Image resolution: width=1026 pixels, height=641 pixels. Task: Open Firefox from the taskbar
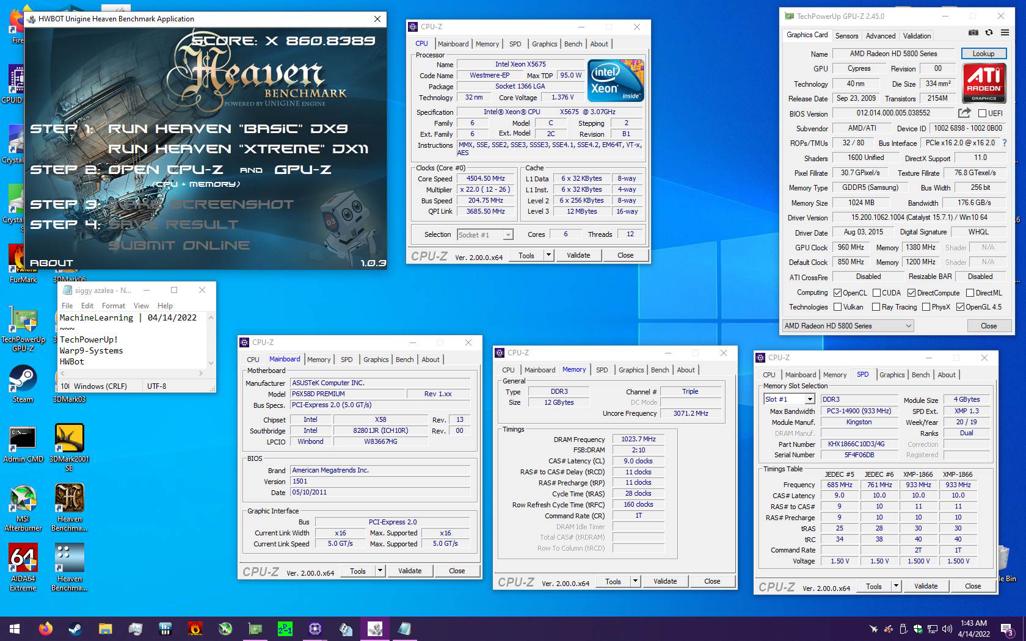tap(45, 628)
